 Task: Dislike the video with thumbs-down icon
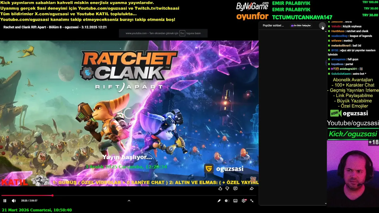click(227, 188)
